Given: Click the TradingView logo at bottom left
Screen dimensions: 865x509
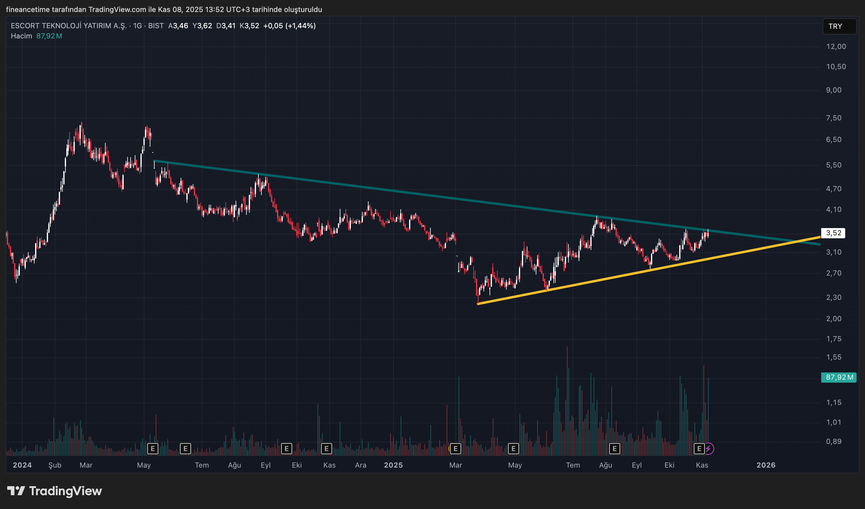Looking at the screenshot, I should point(55,491).
